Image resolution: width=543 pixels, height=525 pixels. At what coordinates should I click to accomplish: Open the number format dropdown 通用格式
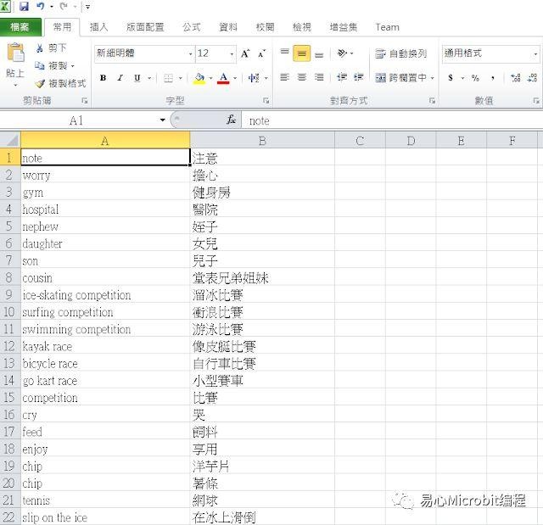(x=535, y=54)
